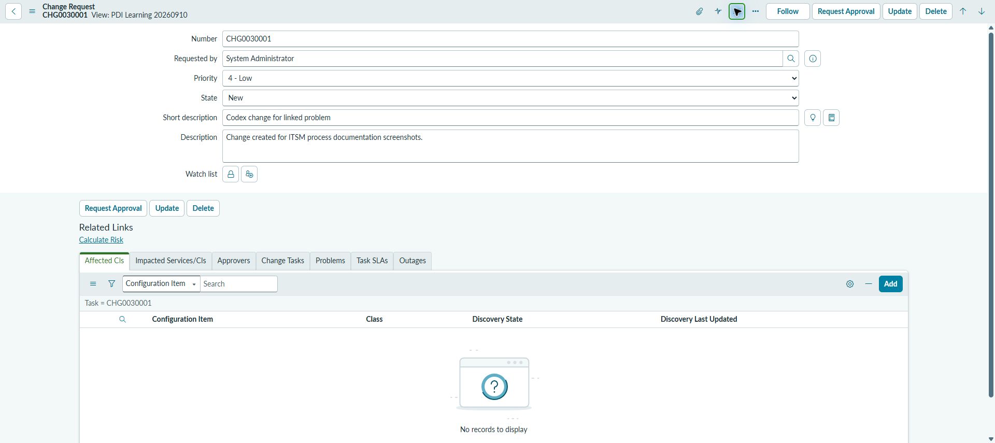Open the activity stream icon
995x443 pixels.
point(718,11)
